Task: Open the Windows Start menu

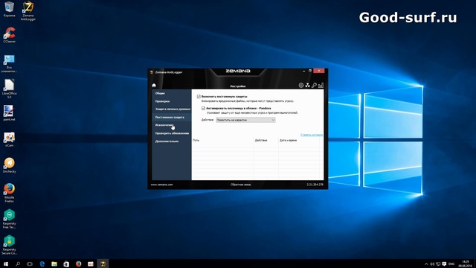Action: click(x=6, y=264)
